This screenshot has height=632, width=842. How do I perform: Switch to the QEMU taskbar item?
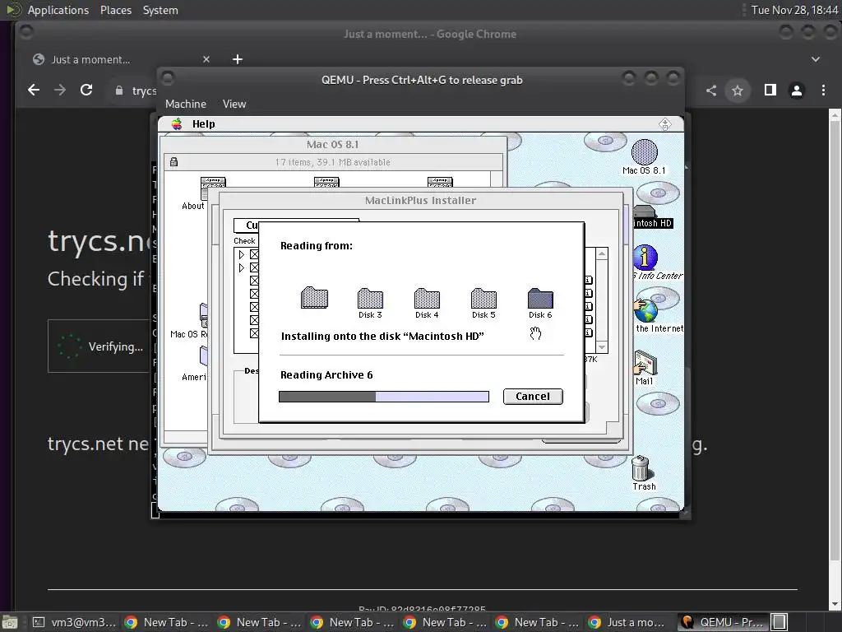[722, 622]
